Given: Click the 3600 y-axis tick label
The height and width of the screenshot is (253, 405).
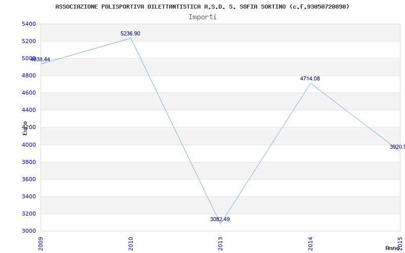Looking at the screenshot, I should point(29,180).
